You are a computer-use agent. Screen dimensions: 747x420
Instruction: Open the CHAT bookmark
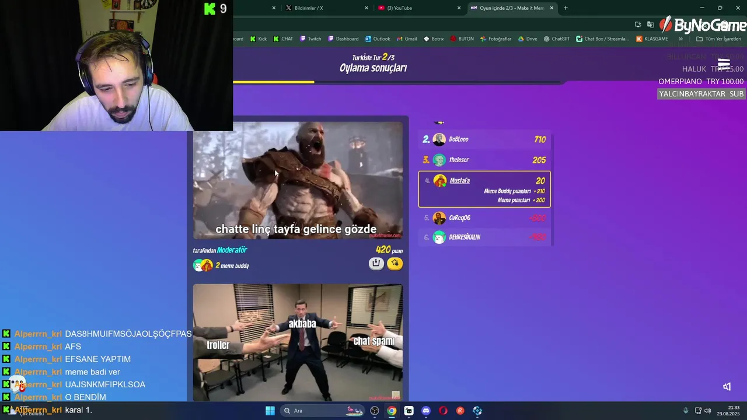[283, 39]
